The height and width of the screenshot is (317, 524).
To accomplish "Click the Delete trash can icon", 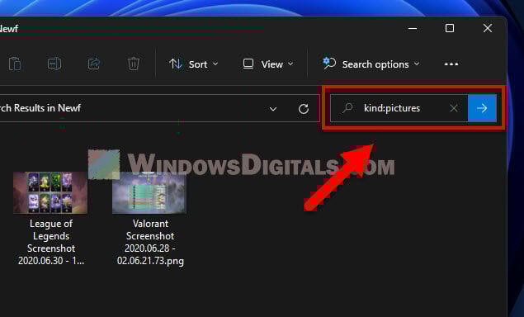I will (x=134, y=64).
